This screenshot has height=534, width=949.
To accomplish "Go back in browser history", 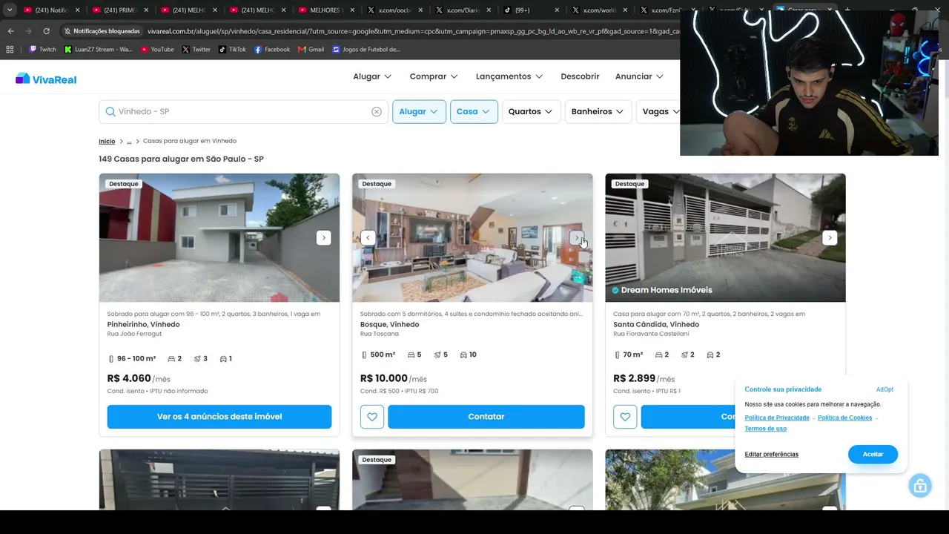I will 10,31.
